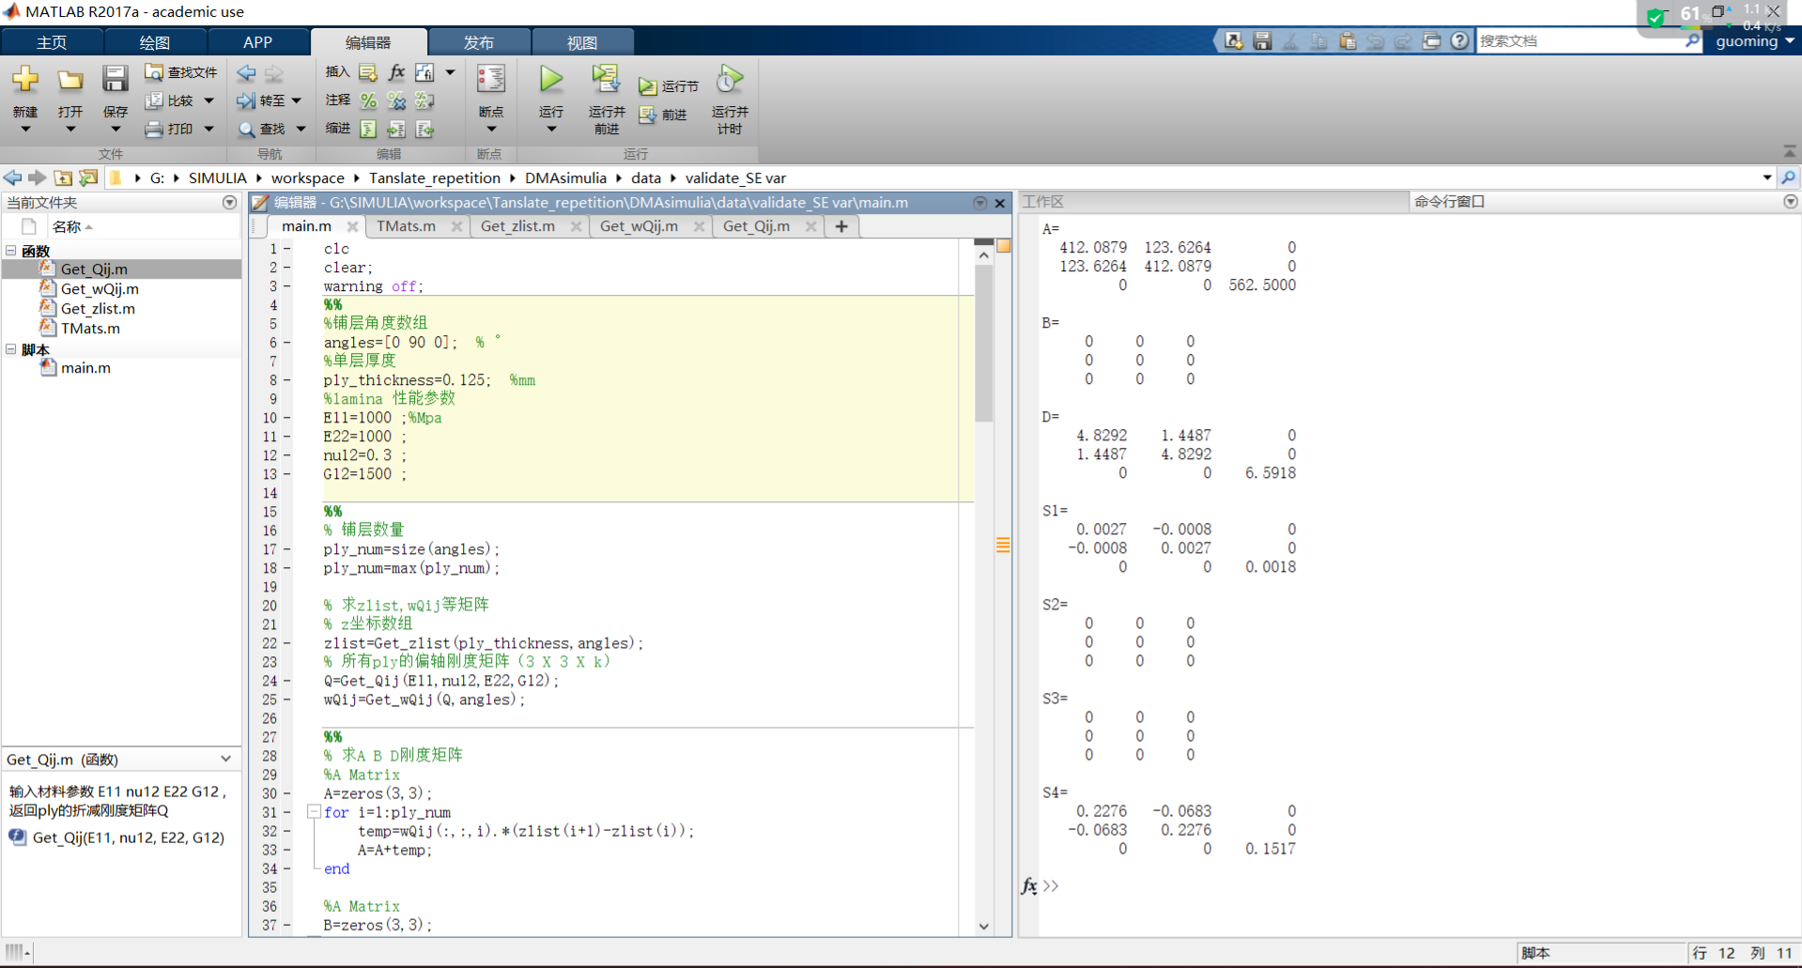Viewport: 1802px width, 968px height.
Task: Click the uncomment icon with blue x
Action: pos(396,100)
